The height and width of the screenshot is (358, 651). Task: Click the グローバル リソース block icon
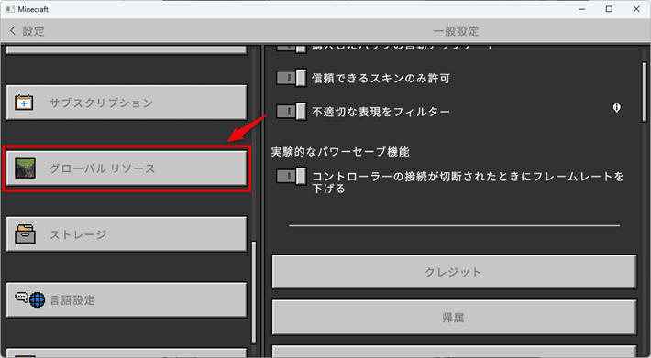coord(25,168)
